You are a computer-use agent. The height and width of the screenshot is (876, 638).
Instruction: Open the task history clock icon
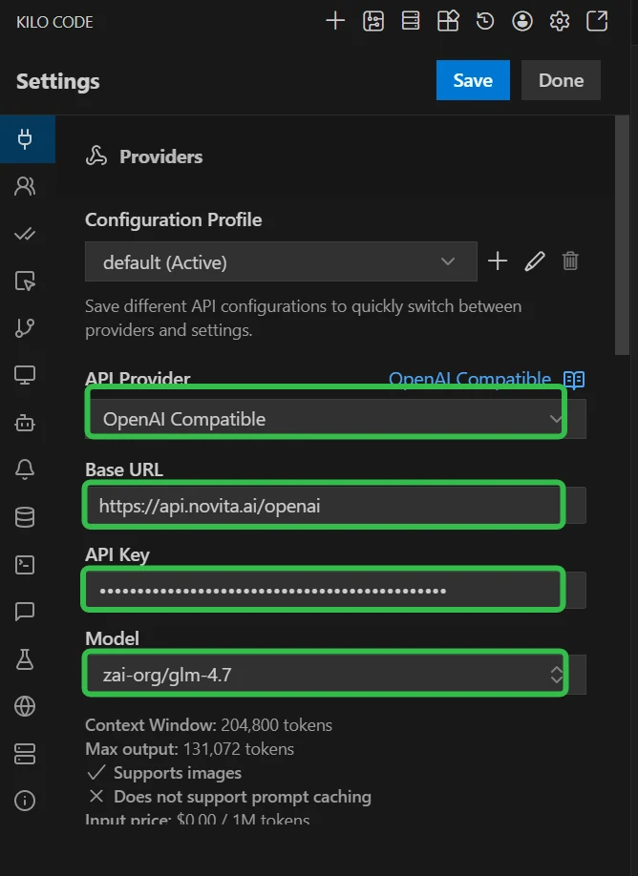(485, 21)
